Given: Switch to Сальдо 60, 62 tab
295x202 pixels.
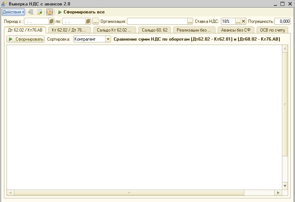Looking at the screenshot, I should coord(155,30).
